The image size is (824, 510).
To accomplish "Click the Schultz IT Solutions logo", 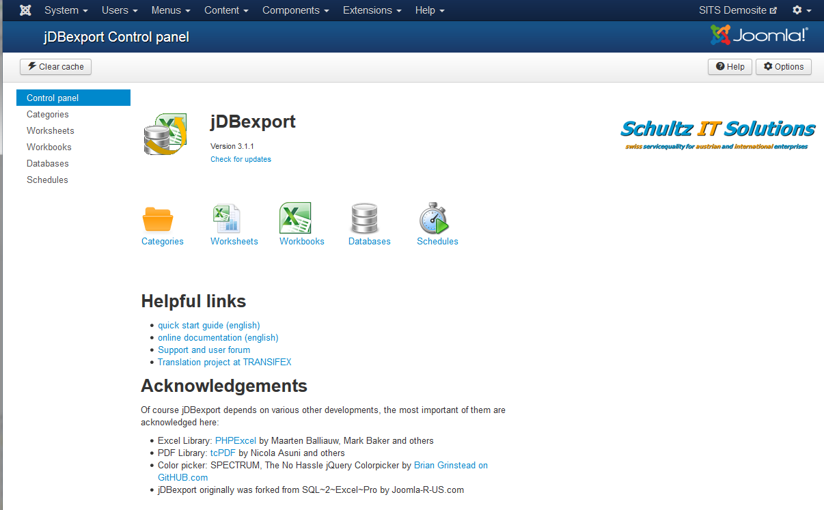I will pyautogui.click(x=717, y=134).
